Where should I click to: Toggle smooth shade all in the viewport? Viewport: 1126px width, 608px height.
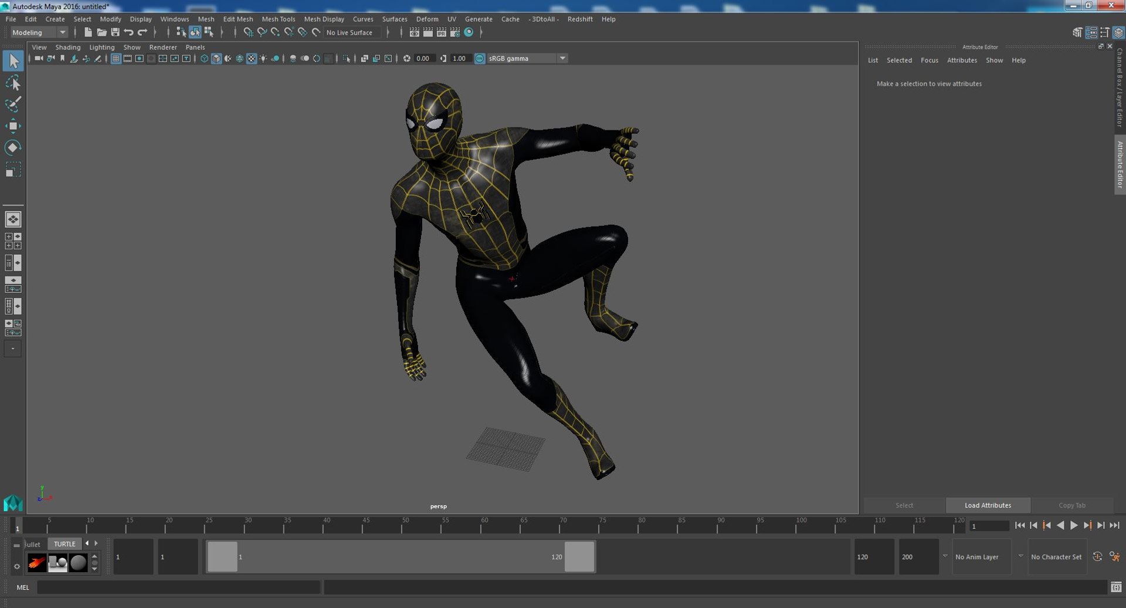216,58
